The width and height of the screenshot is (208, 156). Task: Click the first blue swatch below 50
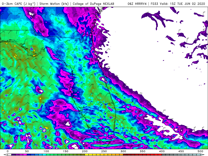[x=29, y=155]
